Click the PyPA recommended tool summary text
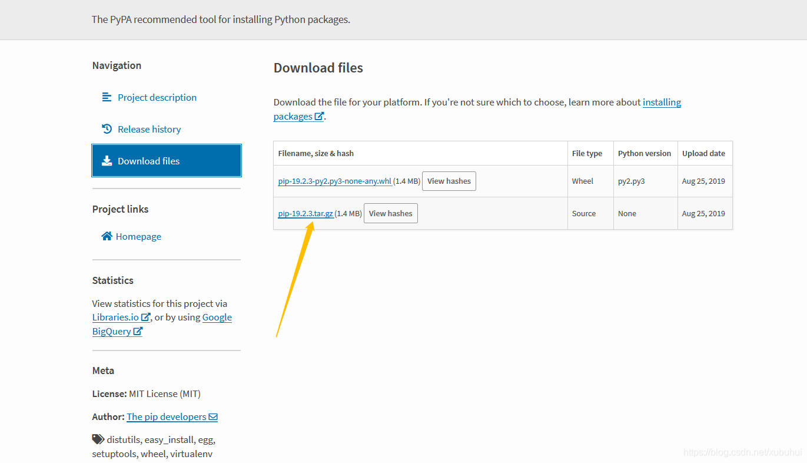Viewport: 807px width, 463px height. [x=221, y=19]
